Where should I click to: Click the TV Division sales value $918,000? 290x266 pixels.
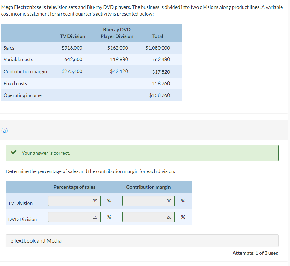pyautogui.click(x=72, y=48)
